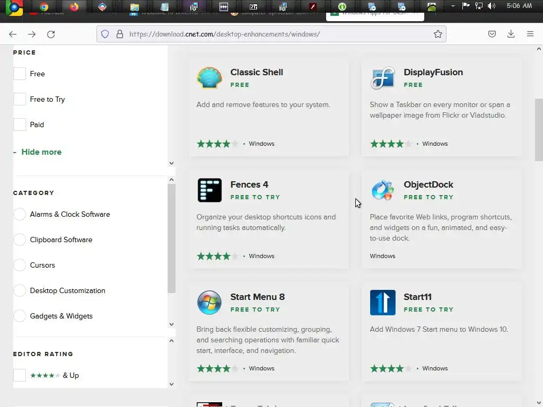The image size is (543, 407).
Task: Click price list scroll-down arrow
Action: click(171, 163)
